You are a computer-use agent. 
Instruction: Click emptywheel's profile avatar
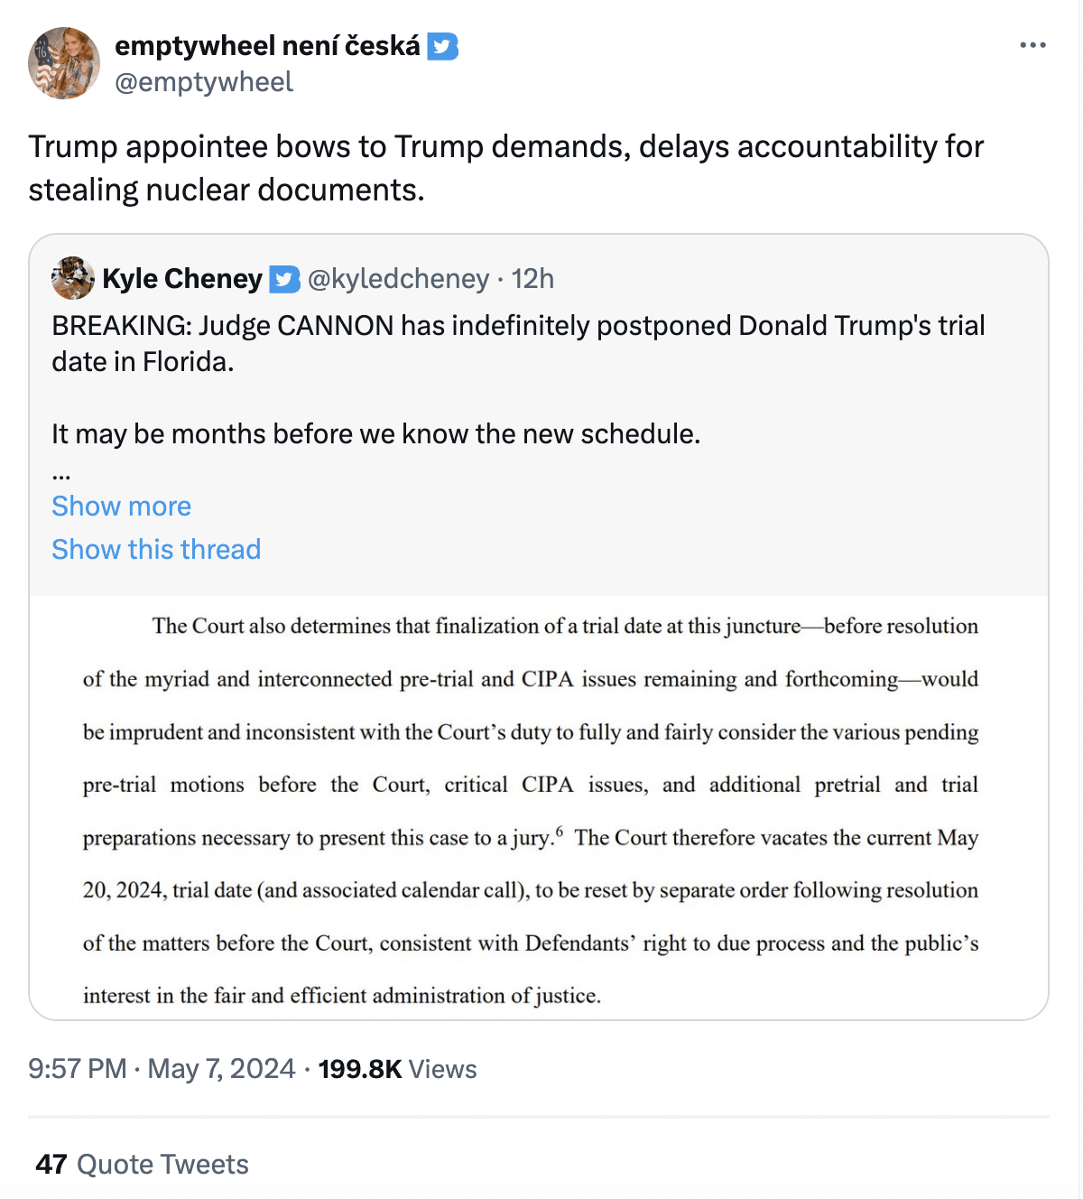[x=64, y=63]
